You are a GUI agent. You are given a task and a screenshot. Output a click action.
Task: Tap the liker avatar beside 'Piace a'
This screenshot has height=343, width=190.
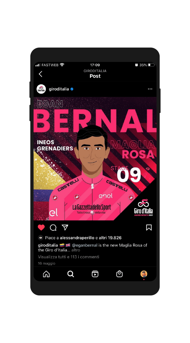pyautogui.click(x=41, y=238)
